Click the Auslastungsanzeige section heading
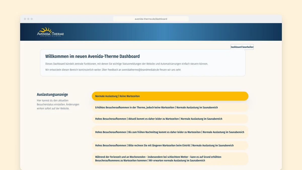 pyautogui.click(x=52, y=95)
